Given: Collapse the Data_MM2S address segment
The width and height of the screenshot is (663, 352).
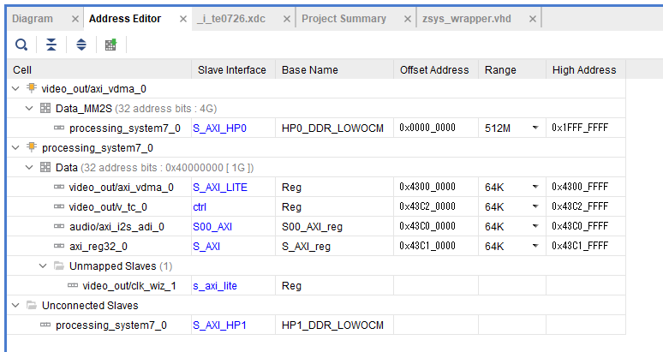Looking at the screenshot, I should (30, 108).
